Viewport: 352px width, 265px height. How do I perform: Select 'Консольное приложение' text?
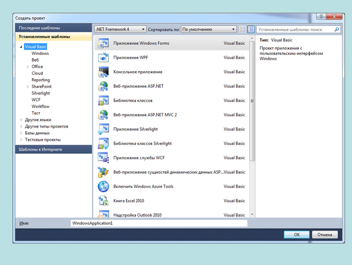[x=138, y=72]
